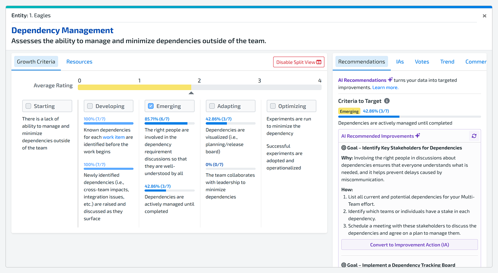Image resolution: width=498 pixels, height=273 pixels.
Task: Click the Dependency Management heading
Action: click(x=63, y=30)
